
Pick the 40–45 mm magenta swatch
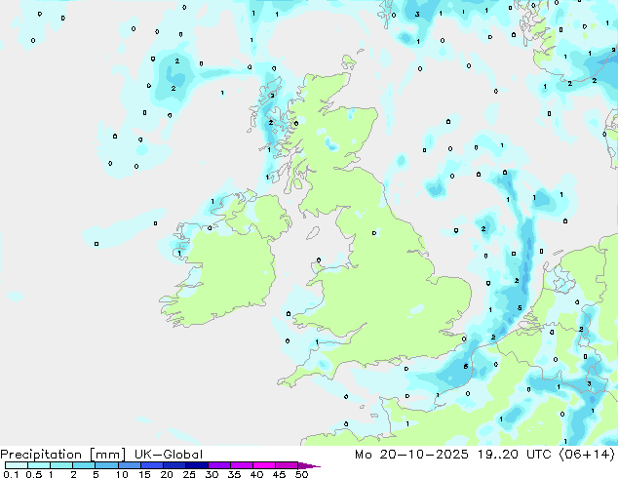[264, 465]
